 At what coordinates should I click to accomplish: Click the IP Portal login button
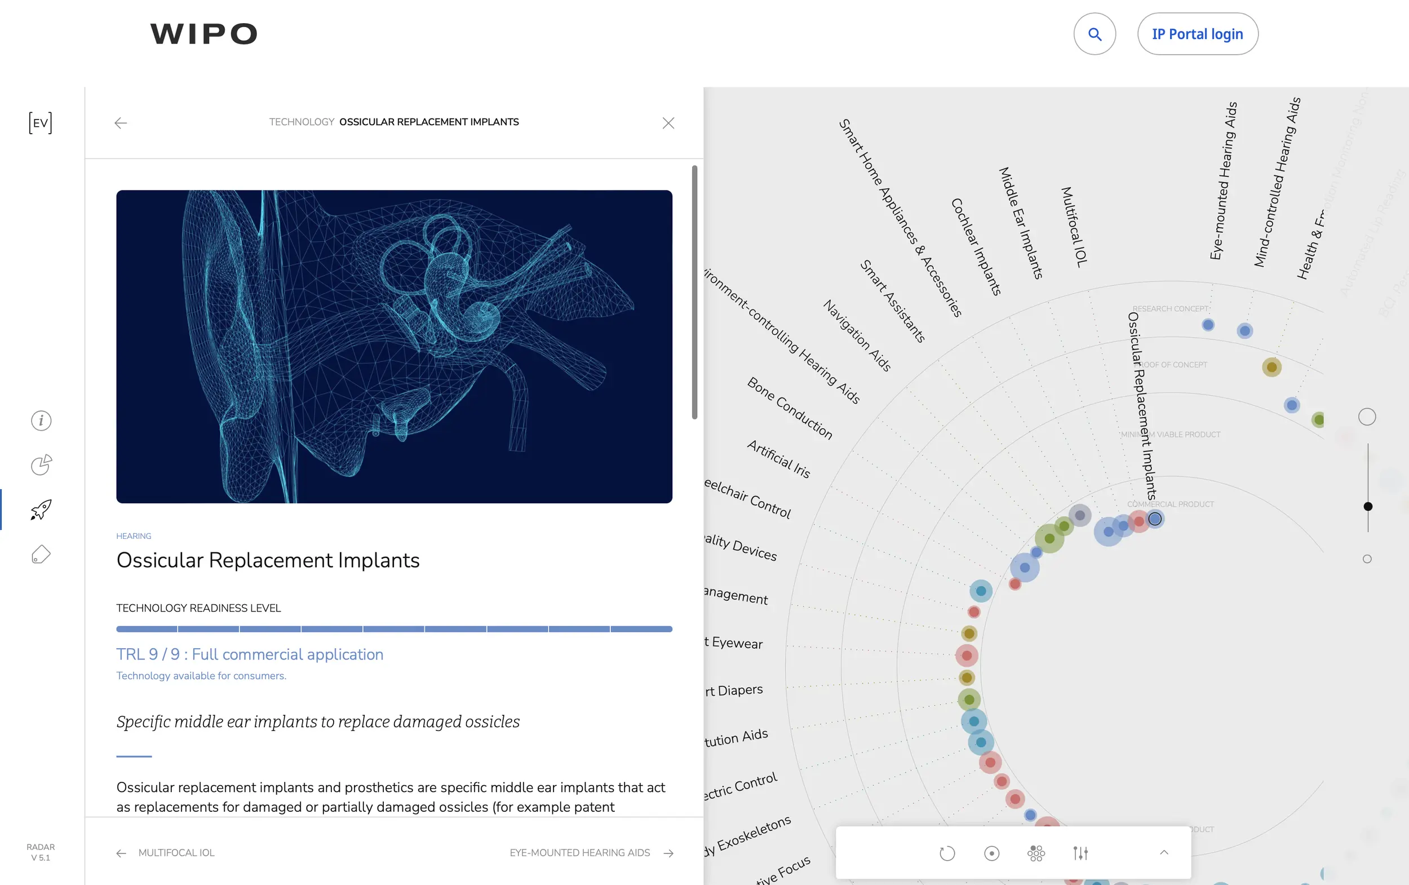[x=1197, y=34]
